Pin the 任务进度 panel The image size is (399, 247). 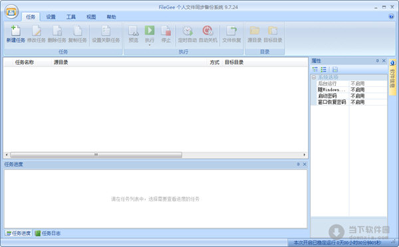pyautogui.click(x=298, y=164)
